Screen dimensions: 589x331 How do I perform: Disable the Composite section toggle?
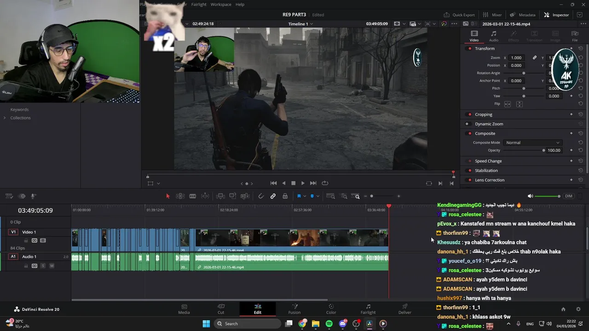click(469, 134)
